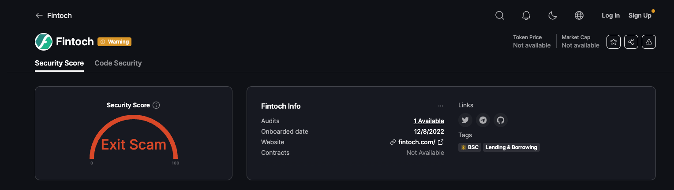Open notifications bell
Viewport: 674px width, 190px height.
[526, 16]
